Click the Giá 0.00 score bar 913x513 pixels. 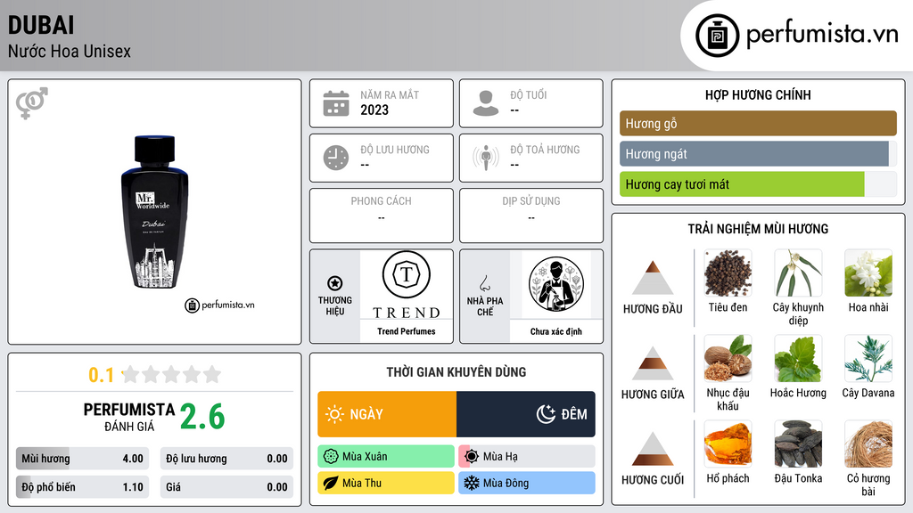pyautogui.click(x=226, y=487)
